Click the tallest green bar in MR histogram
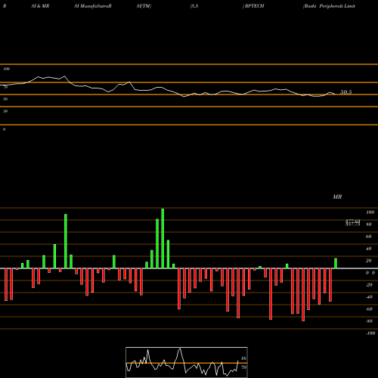The height and width of the screenshot is (378, 378). [163, 238]
